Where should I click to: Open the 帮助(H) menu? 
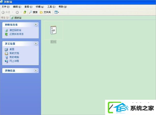tap(63, 7)
